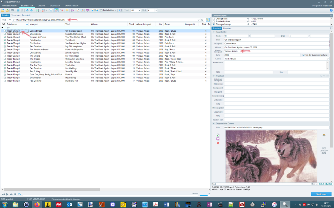Click the Speichern button

coord(321,194)
